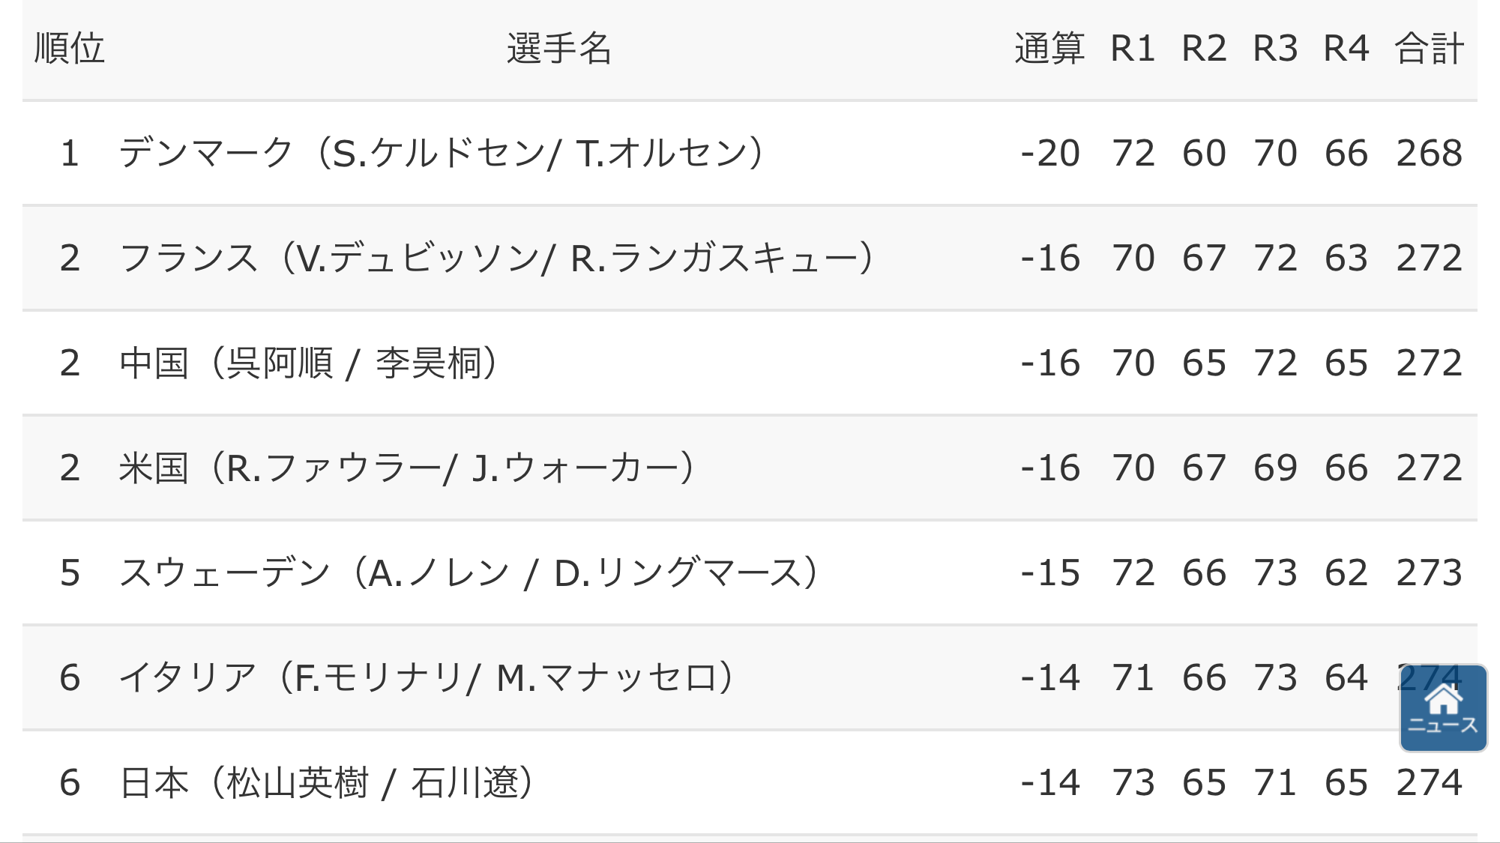Image resolution: width=1500 pixels, height=843 pixels.
Task: Open the 中国 team row
Action: pyautogui.click(x=750, y=363)
